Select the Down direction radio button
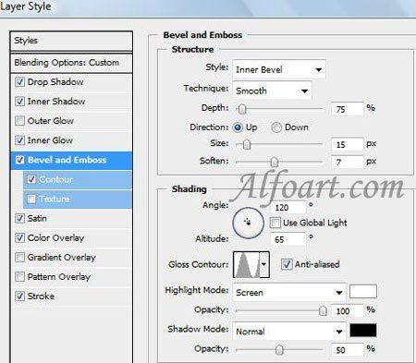Image resolution: width=416 pixels, height=363 pixels. pos(276,127)
